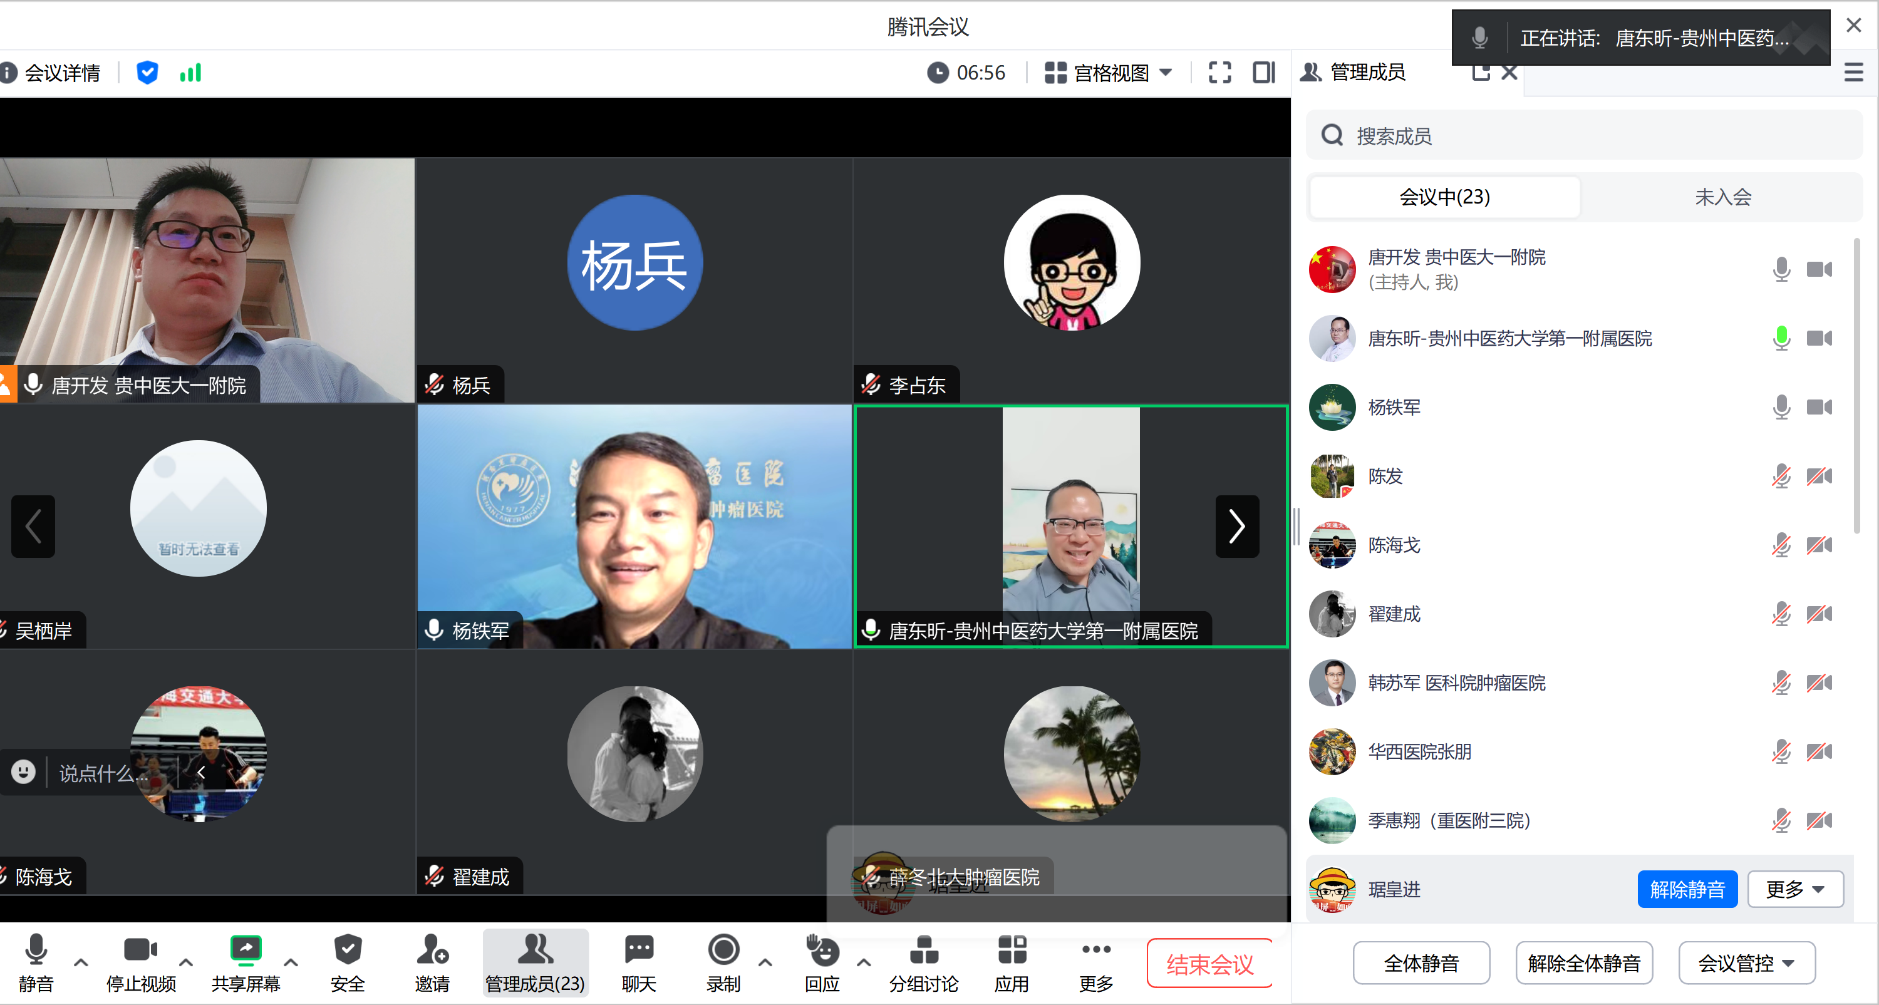Click 杨兵 avatar tile

pos(634,281)
